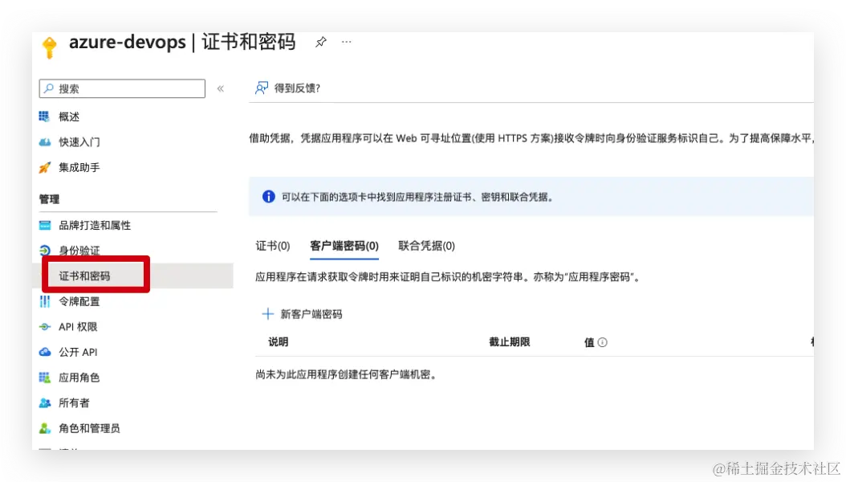This screenshot has width=846, height=482.
Task: Click the 集成助手 rocket icon
Action: click(x=45, y=167)
